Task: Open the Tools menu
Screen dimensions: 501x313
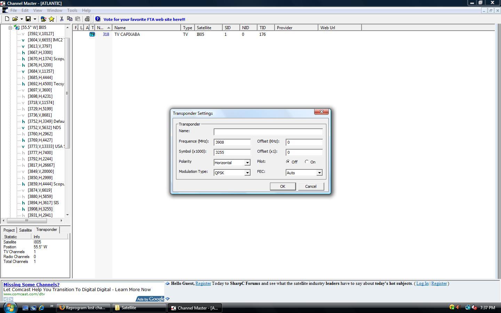Action: pyautogui.click(x=72, y=10)
